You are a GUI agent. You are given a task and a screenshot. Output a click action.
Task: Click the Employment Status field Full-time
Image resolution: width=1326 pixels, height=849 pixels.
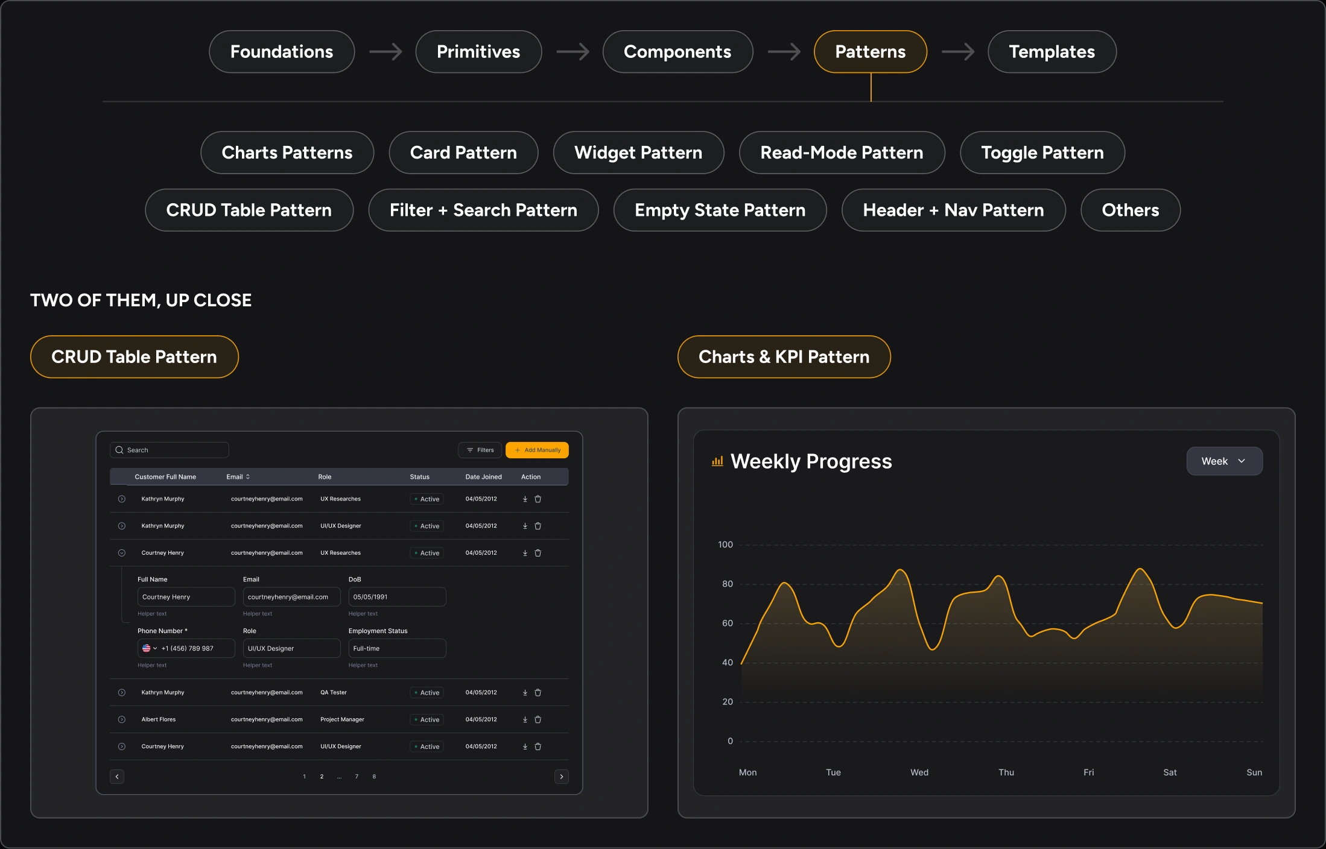tap(397, 649)
